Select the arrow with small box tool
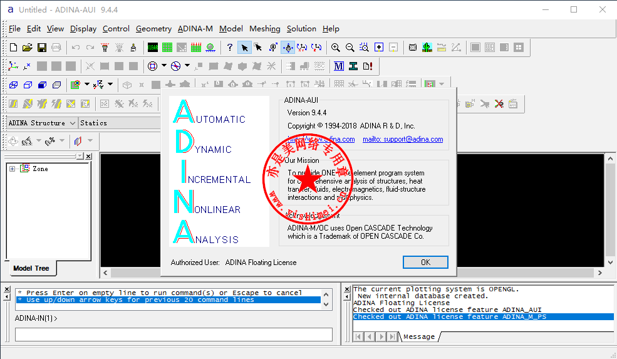 [x=259, y=48]
